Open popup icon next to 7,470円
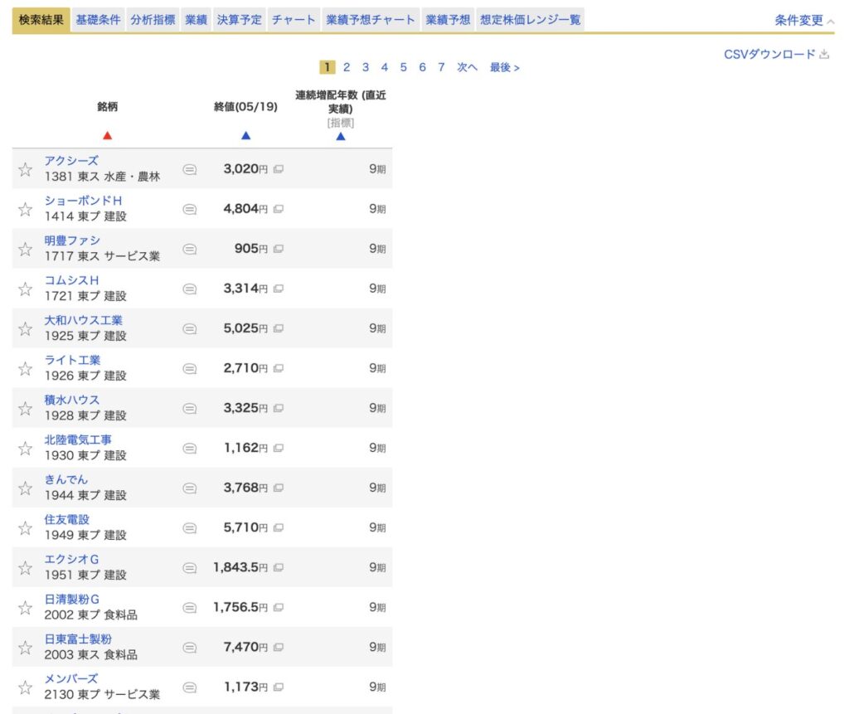Screen dimensions: 849x714 pos(279,647)
